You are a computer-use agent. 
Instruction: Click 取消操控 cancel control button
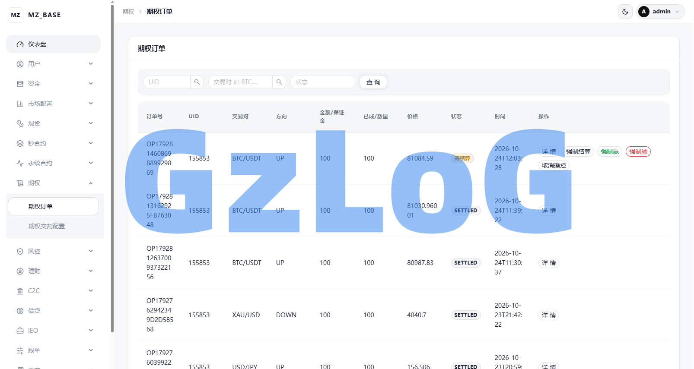coord(554,165)
